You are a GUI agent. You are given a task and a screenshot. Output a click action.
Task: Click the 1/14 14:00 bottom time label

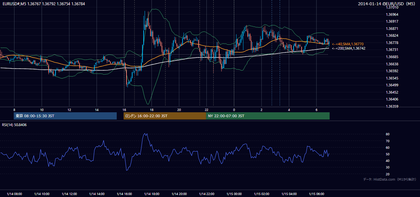(x=97, y=194)
